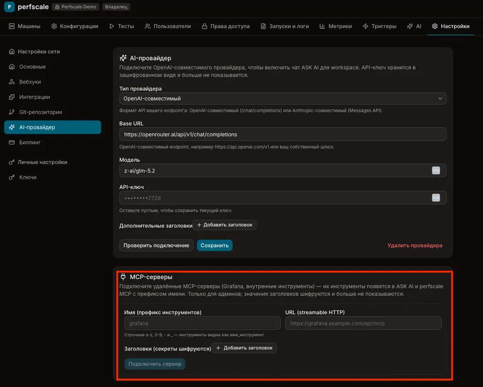Image resolution: width=483 pixels, height=387 pixels.
Task: Click the Пользователи people icon
Action: [148, 26]
